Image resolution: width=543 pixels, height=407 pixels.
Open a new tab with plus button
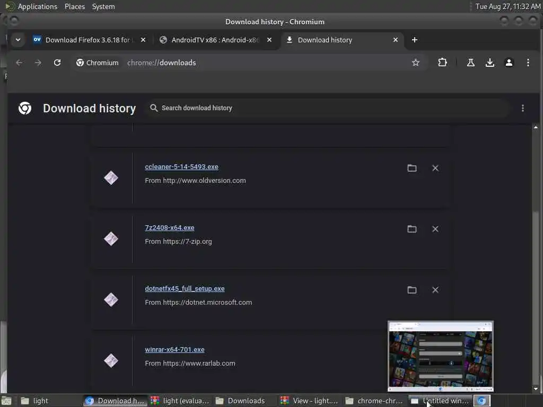pyautogui.click(x=415, y=40)
